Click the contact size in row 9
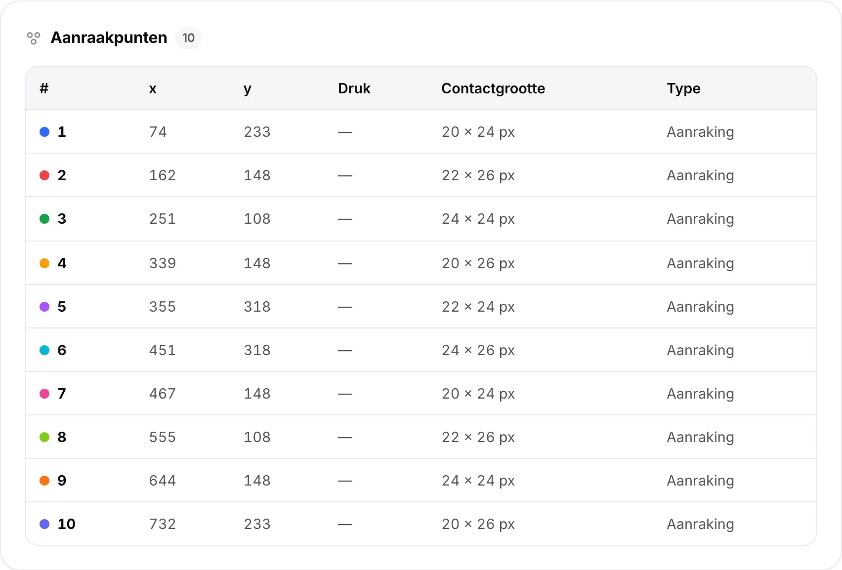 point(478,481)
